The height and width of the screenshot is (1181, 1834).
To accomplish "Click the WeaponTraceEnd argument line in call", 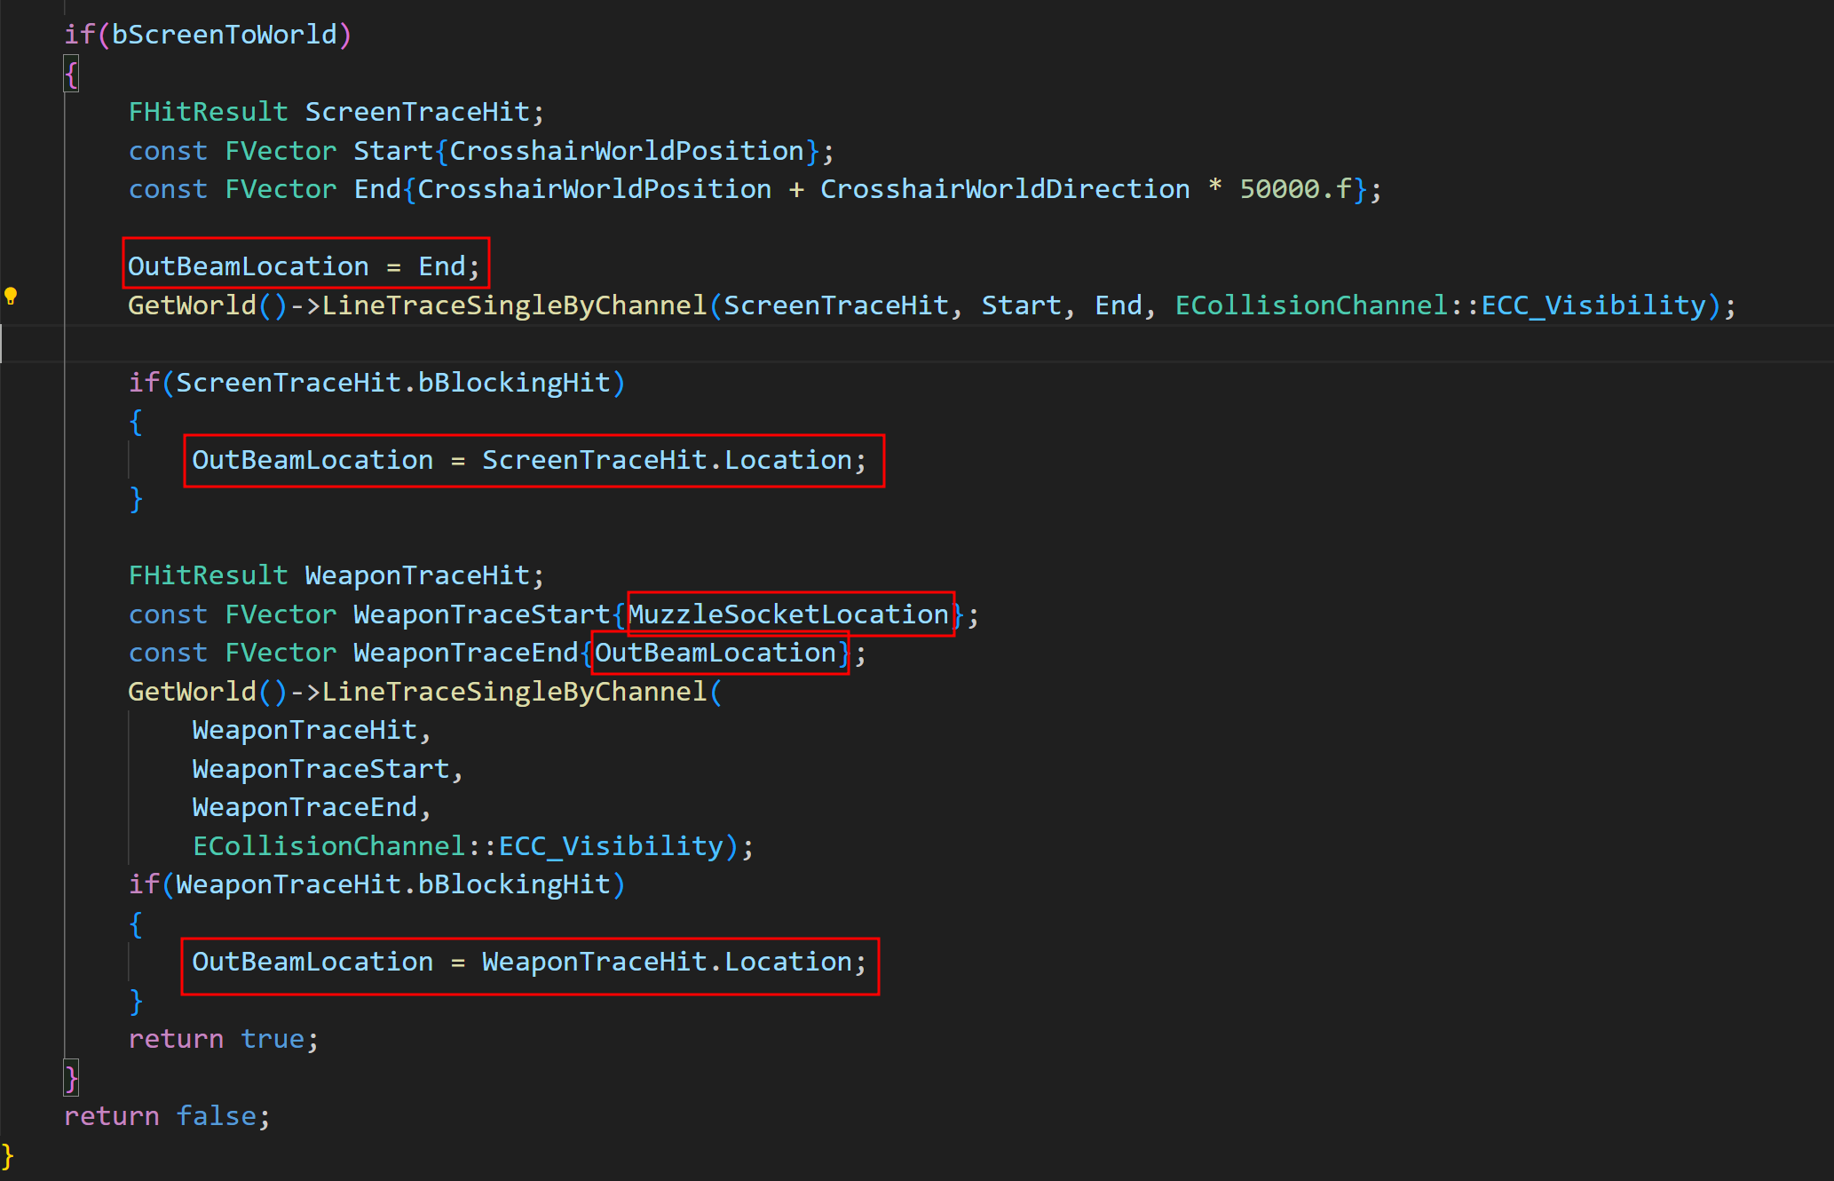I will pyautogui.click(x=304, y=807).
